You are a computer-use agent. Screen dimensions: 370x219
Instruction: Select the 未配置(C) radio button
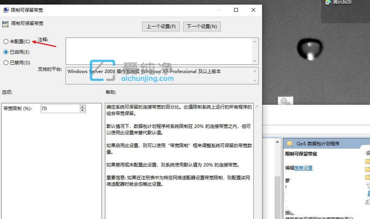[17, 42]
